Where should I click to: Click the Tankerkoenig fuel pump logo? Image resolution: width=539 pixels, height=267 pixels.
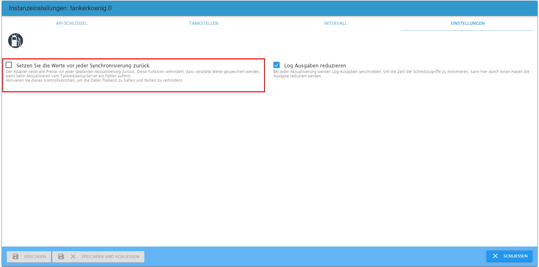click(16, 41)
